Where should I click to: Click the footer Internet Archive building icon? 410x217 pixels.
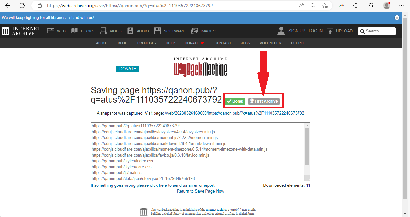[x=144, y=212]
